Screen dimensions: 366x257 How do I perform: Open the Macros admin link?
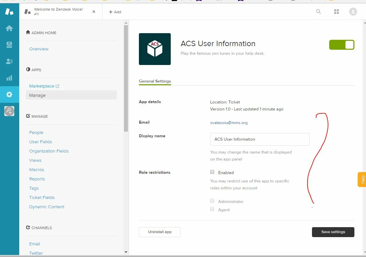point(37,170)
